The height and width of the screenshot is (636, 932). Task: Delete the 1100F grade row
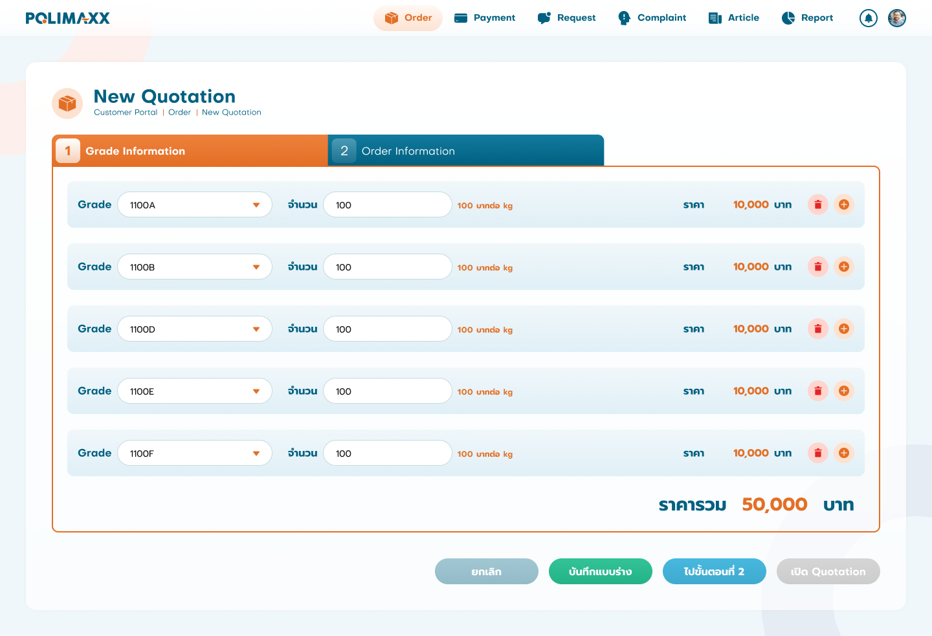pyautogui.click(x=817, y=453)
